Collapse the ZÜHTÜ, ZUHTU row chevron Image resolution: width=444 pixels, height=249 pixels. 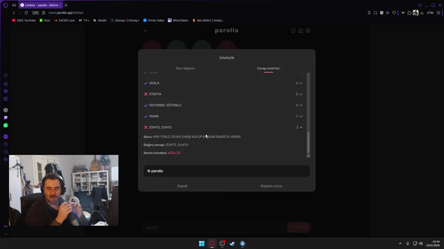tap(301, 127)
